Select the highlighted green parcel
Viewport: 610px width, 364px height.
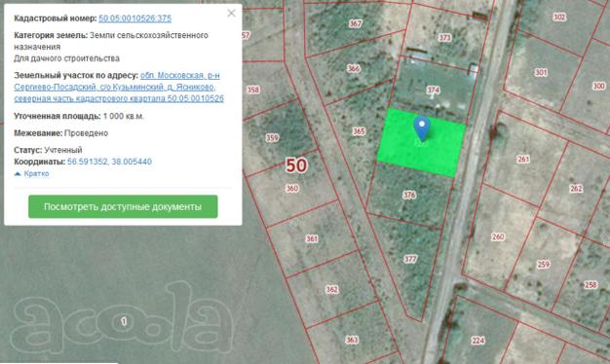click(421, 142)
